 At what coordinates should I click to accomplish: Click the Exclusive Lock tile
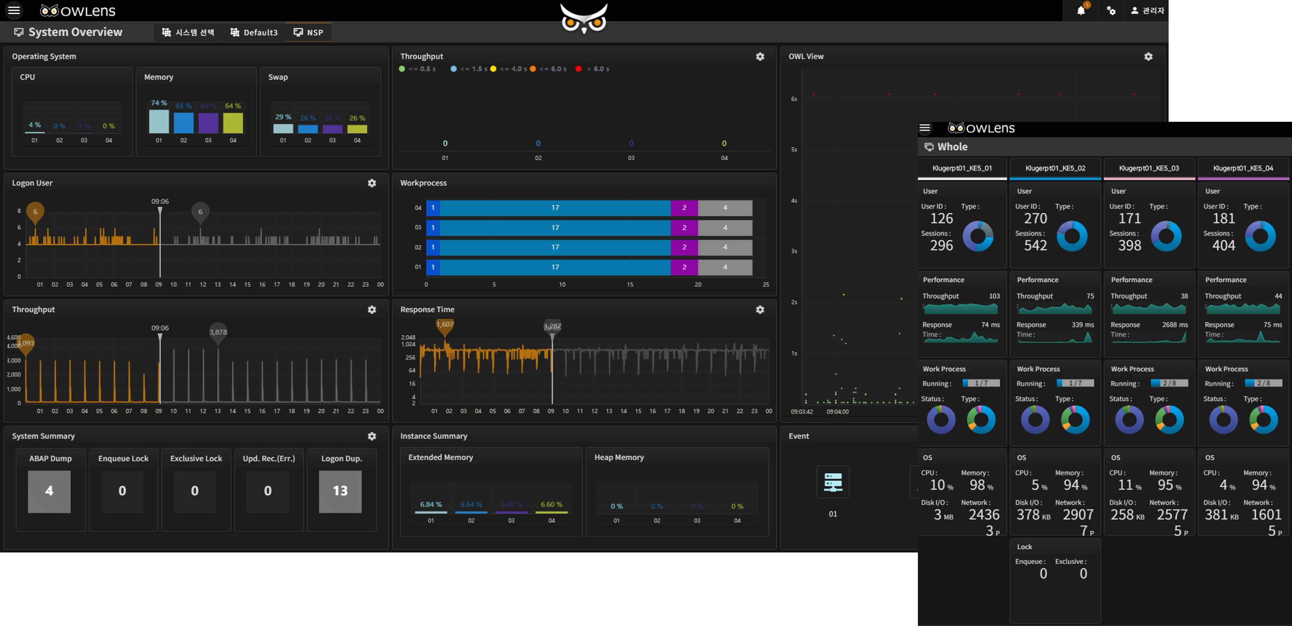coord(195,491)
